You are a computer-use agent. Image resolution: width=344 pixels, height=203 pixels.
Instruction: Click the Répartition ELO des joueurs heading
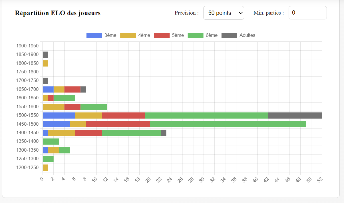(58, 13)
